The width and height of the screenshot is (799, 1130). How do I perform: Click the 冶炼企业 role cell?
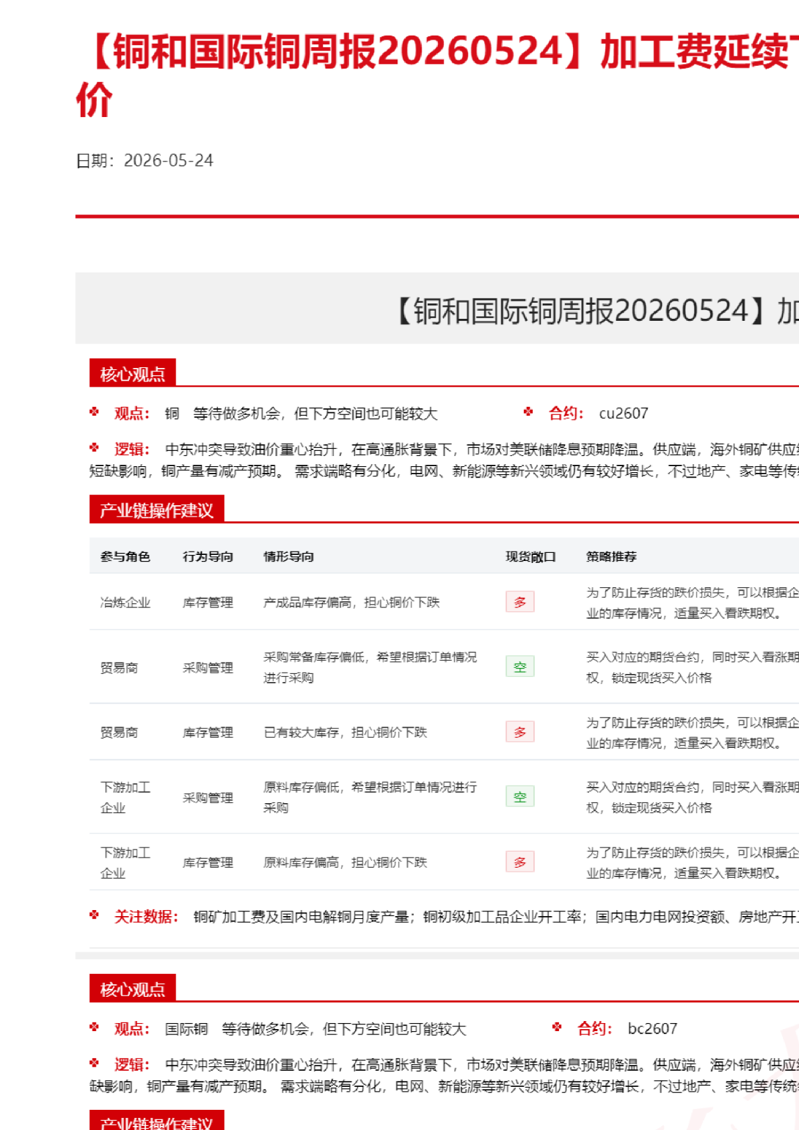pos(125,603)
